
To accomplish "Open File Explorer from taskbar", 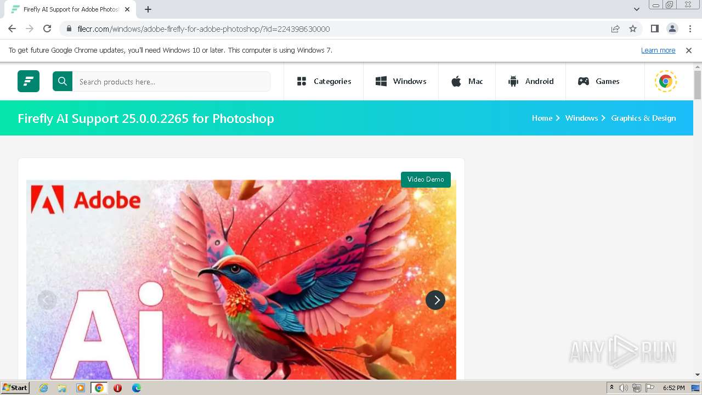I will pos(62,388).
